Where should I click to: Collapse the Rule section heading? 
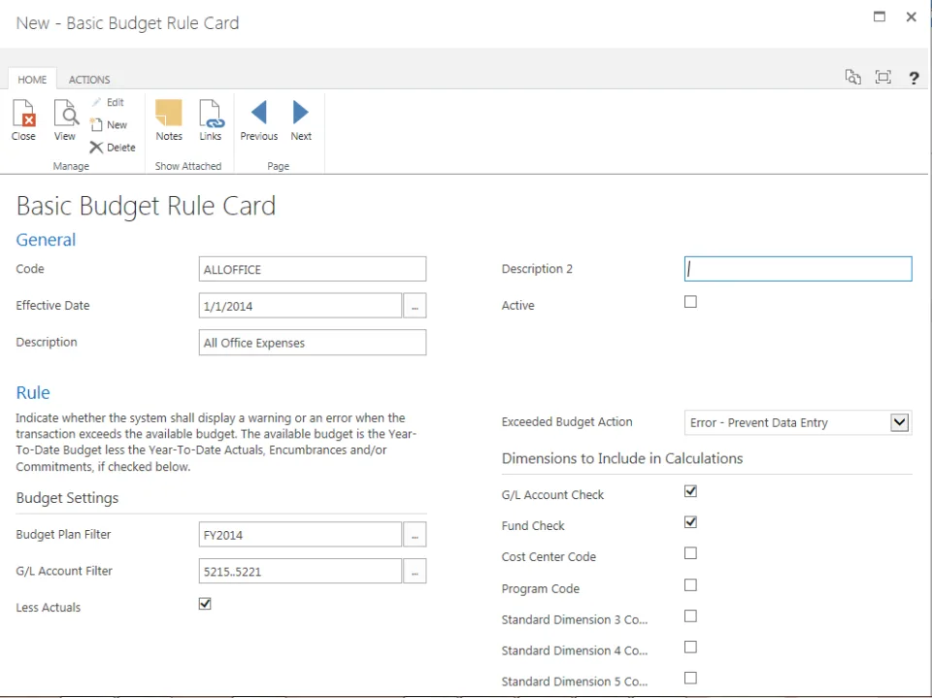(33, 392)
